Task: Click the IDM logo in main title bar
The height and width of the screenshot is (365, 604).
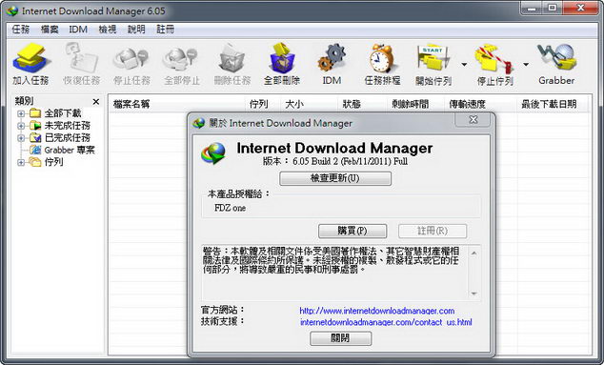Action: [12, 10]
